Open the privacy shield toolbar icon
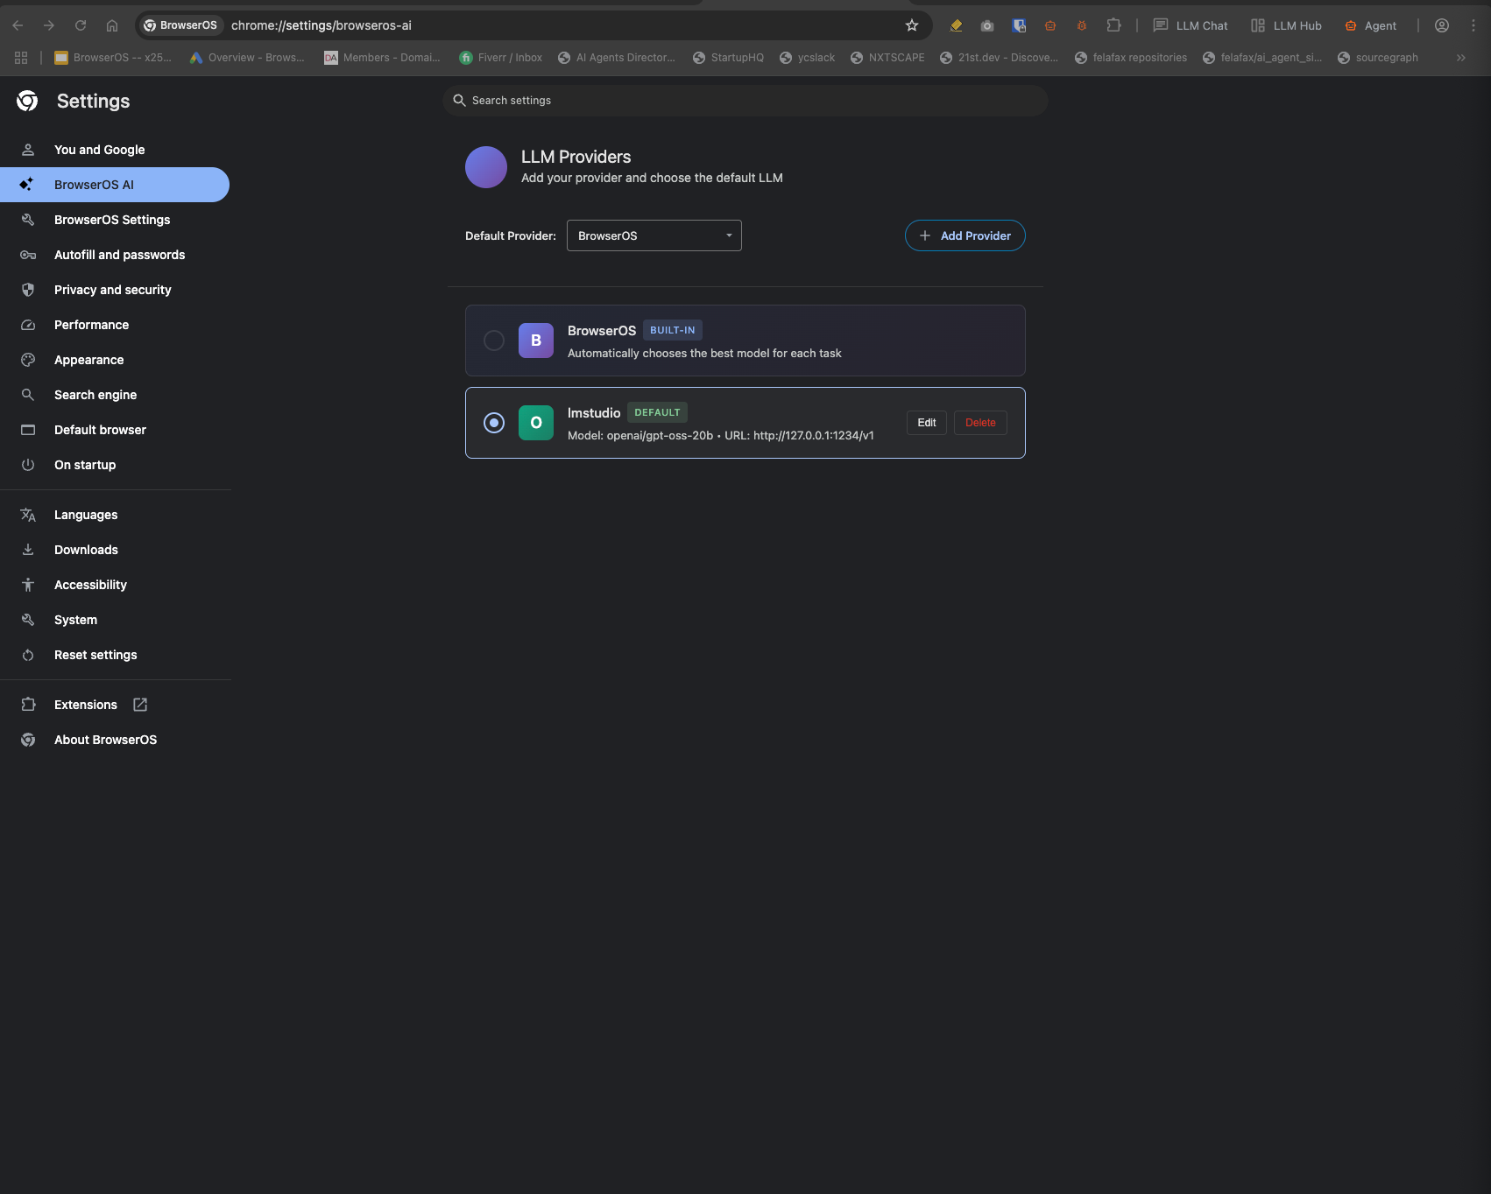 pos(1019,25)
